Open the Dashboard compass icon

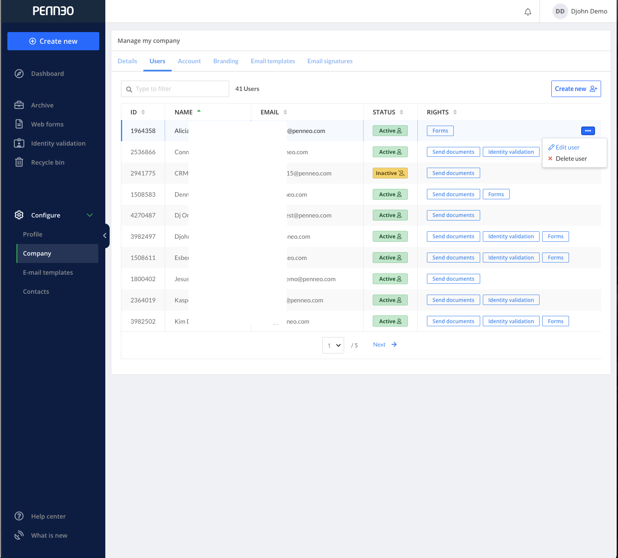(x=19, y=74)
